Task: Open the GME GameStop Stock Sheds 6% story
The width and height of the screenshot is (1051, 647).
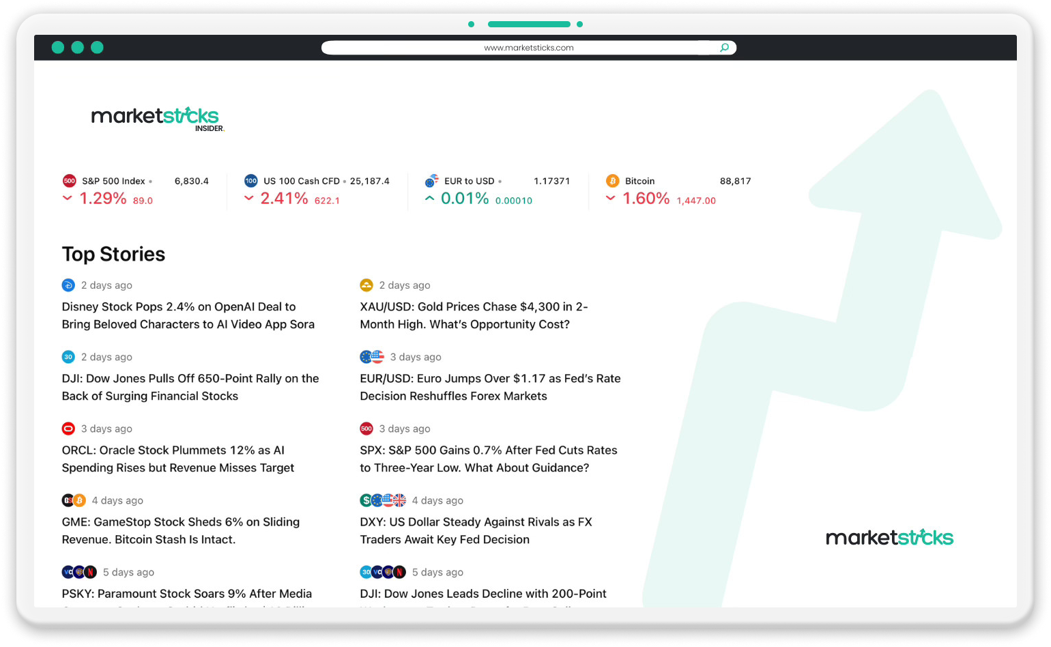Action: pos(181,530)
